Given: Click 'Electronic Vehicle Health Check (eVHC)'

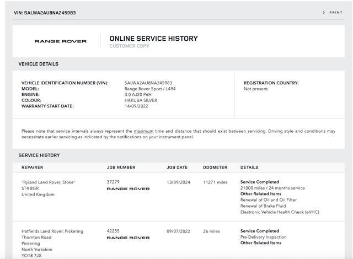Looking at the screenshot, I should pos(280,212).
